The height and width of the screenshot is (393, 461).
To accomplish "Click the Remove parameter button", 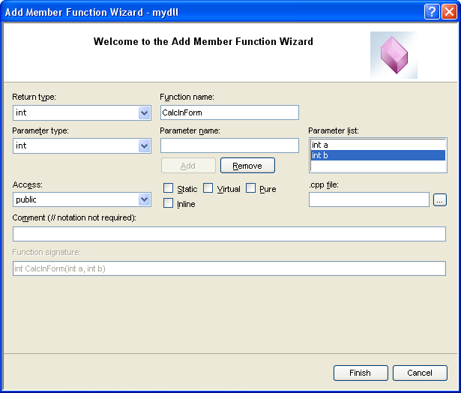I will coord(247,166).
